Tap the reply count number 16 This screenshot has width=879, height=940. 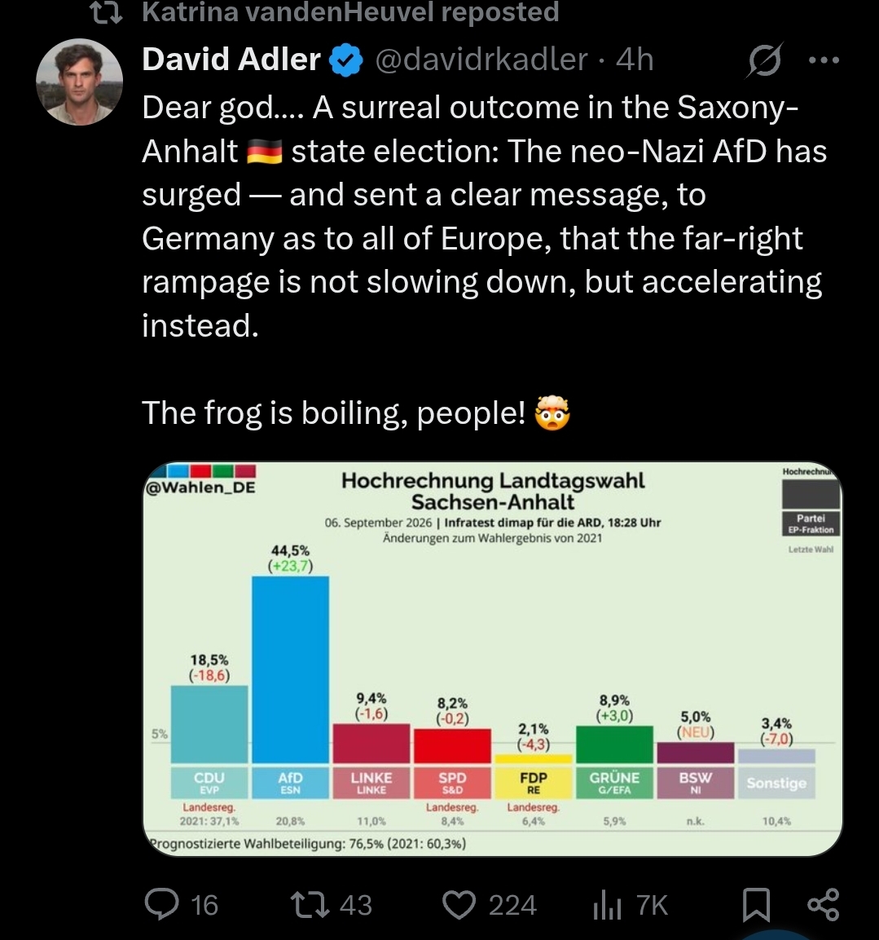204,905
